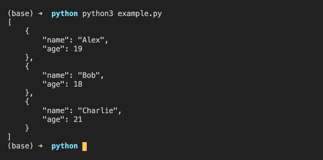Image resolution: width=323 pixels, height=160 pixels.
Task: Click the closing square bracket of the output
Action: tap(10, 137)
